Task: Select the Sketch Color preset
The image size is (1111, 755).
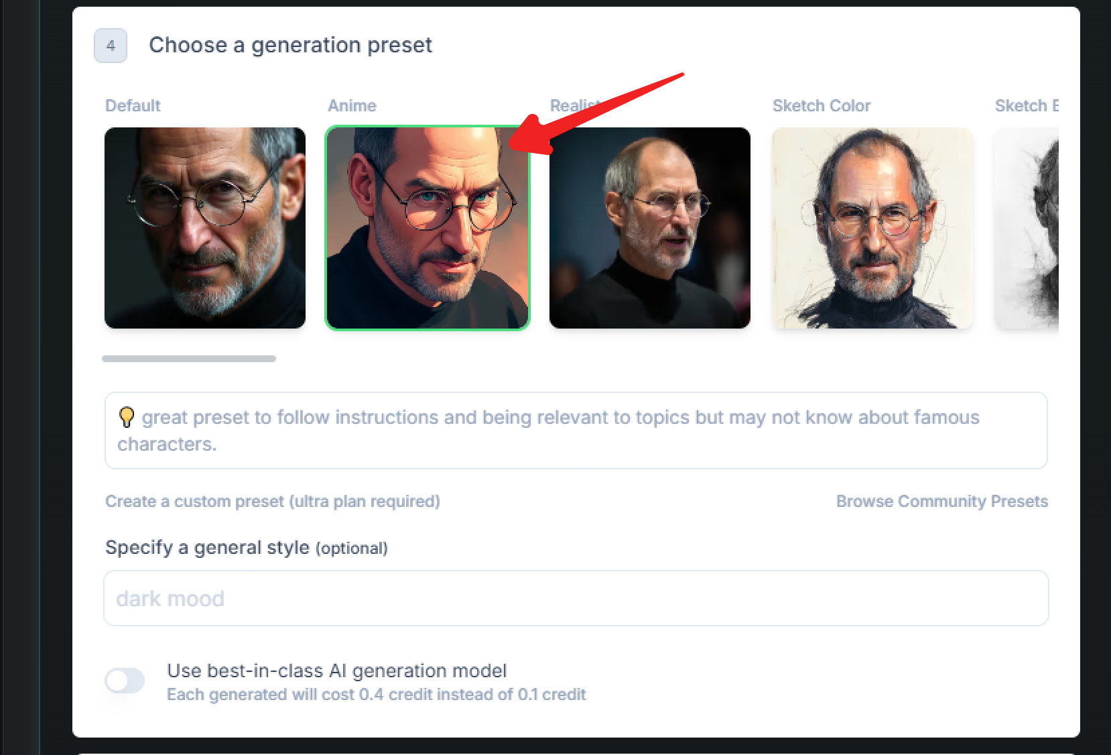Action: click(x=872, y=228)
